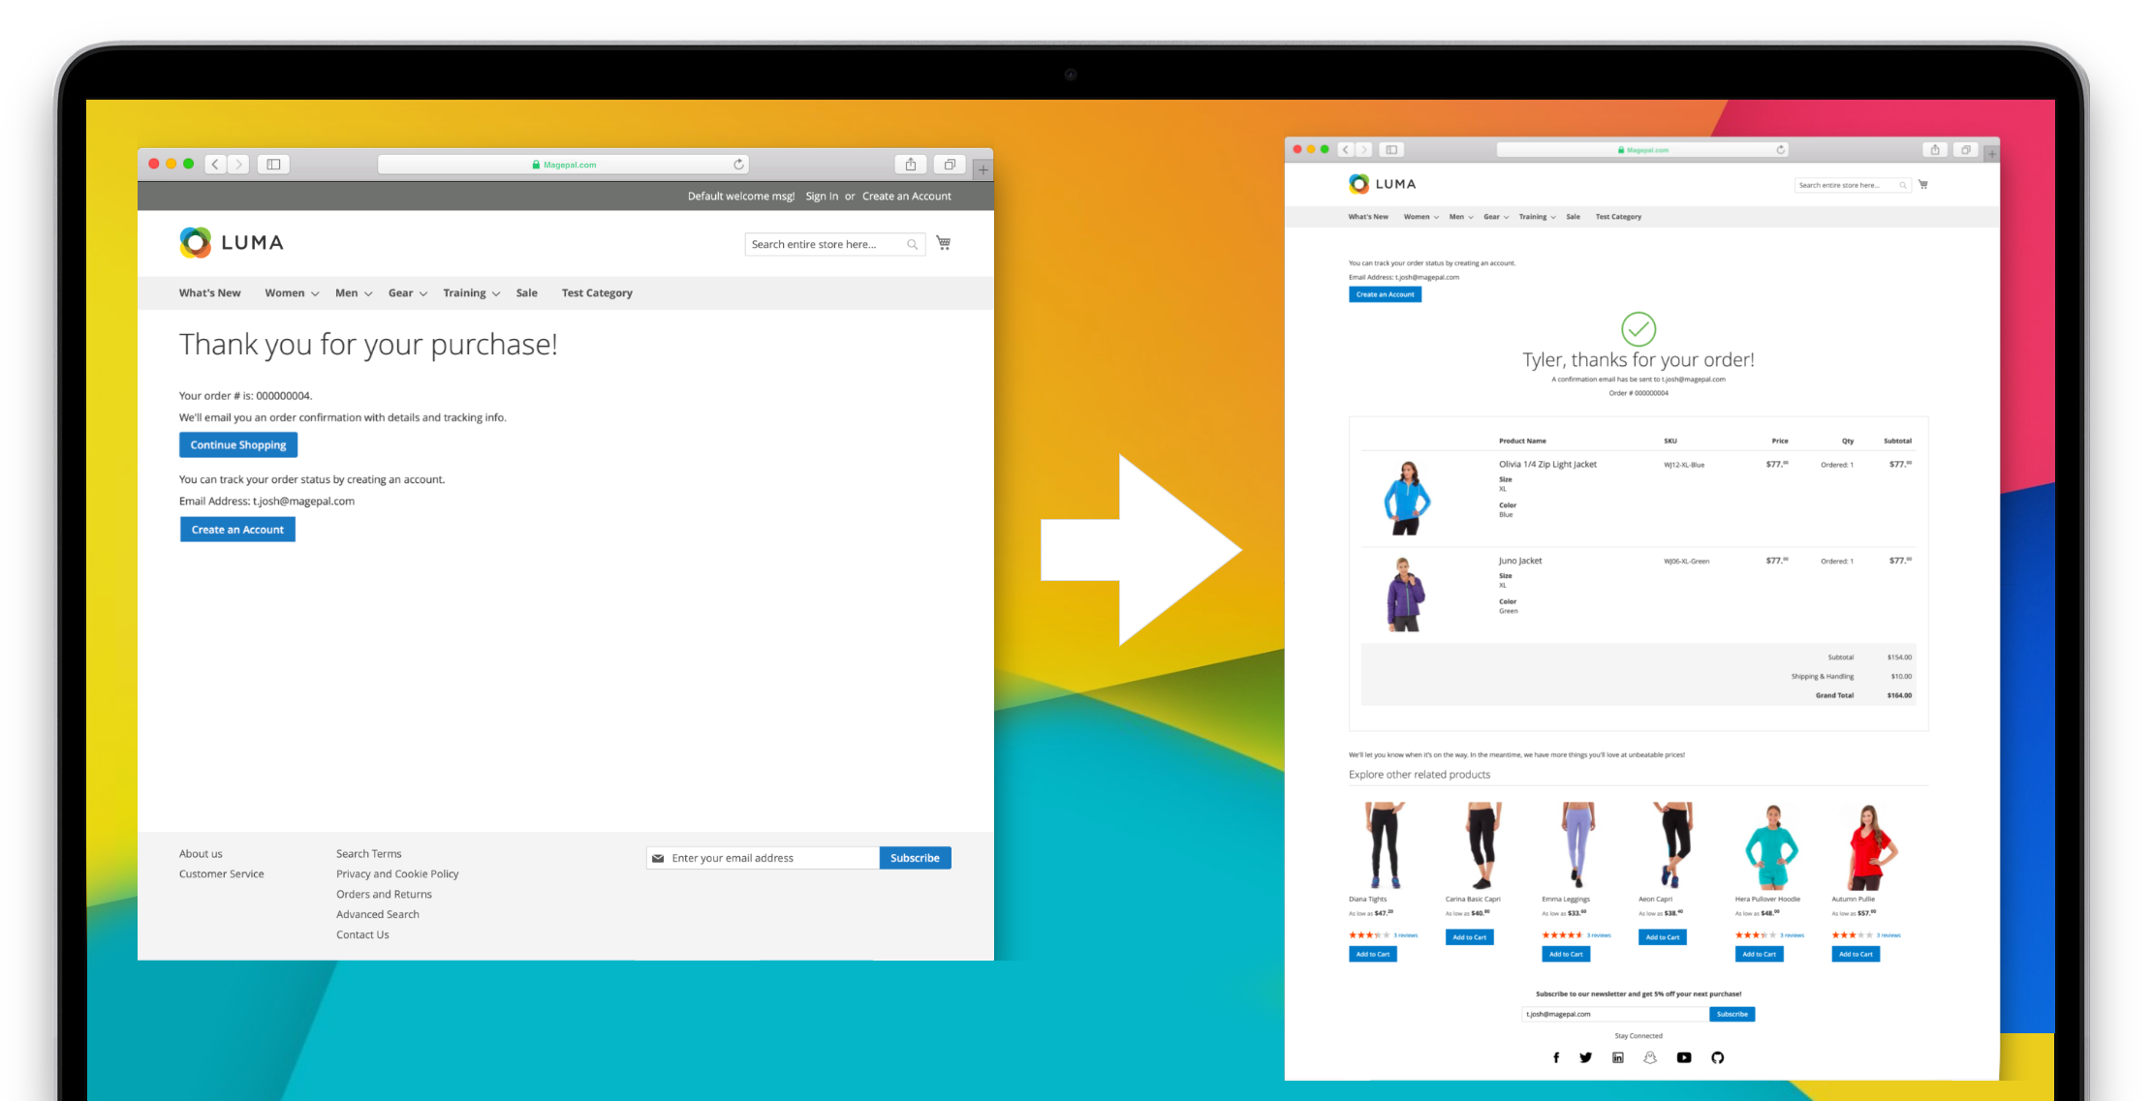Click the Customer Service footer link

(x=221, y=873)
